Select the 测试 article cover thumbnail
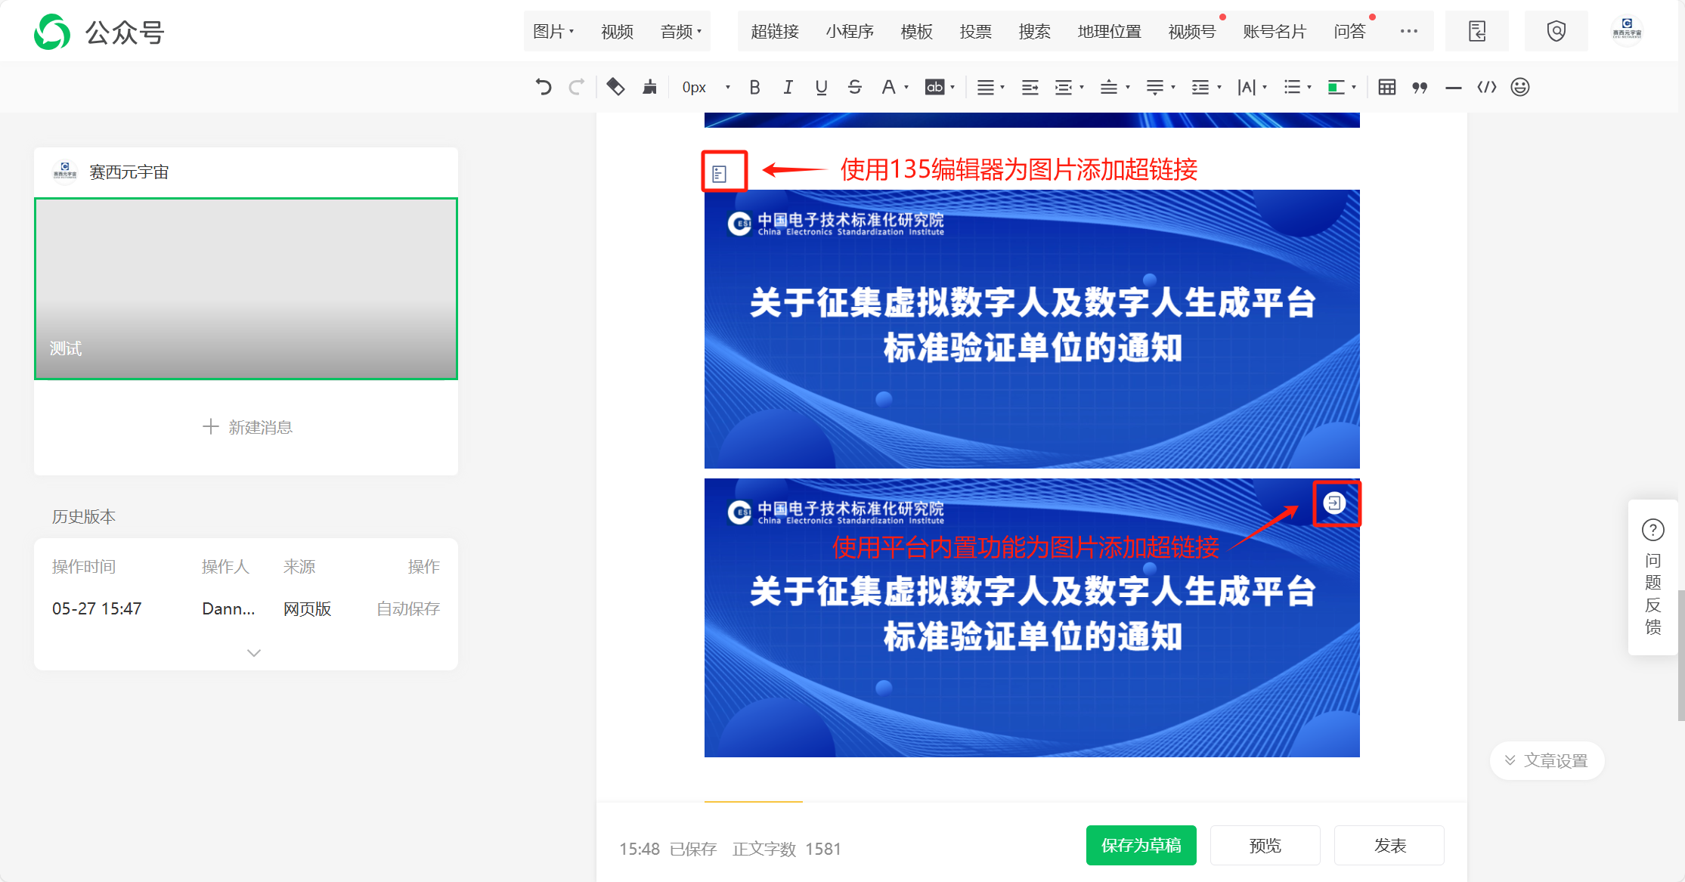Screen dimensions: 1685x882 click(x=246, y=288)
